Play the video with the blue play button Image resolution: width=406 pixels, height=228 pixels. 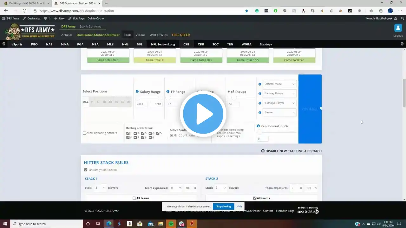(203, 114)
